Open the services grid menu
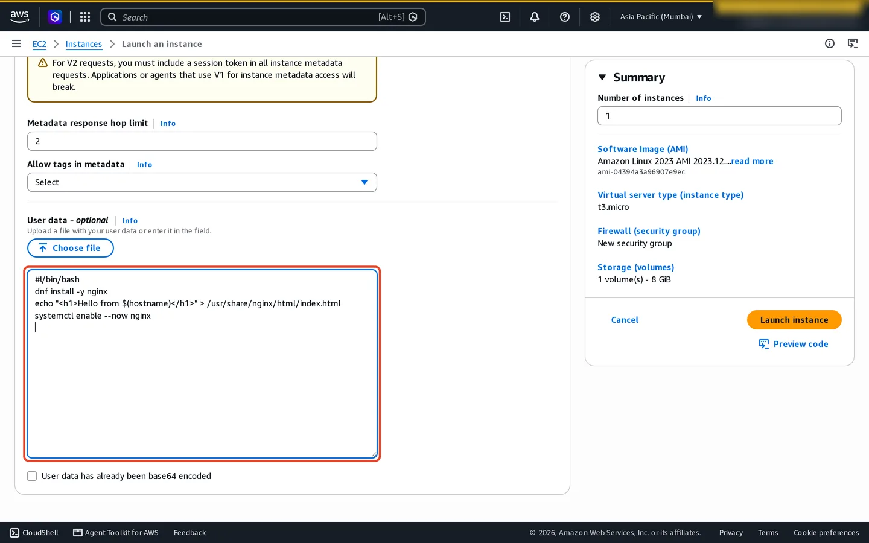Image resolution: width=869 pixels, height=543 pixels. tap(85, 17)
